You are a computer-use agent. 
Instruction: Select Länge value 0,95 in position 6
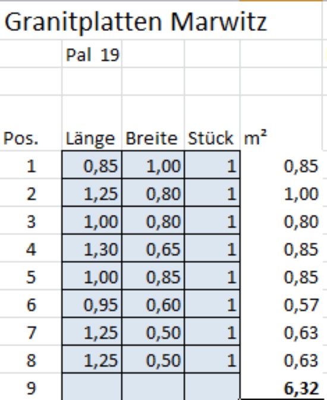(92, 304)
